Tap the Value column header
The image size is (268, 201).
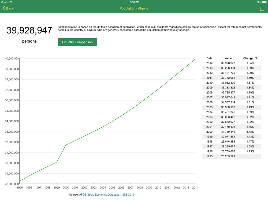(x=228, y=58)
